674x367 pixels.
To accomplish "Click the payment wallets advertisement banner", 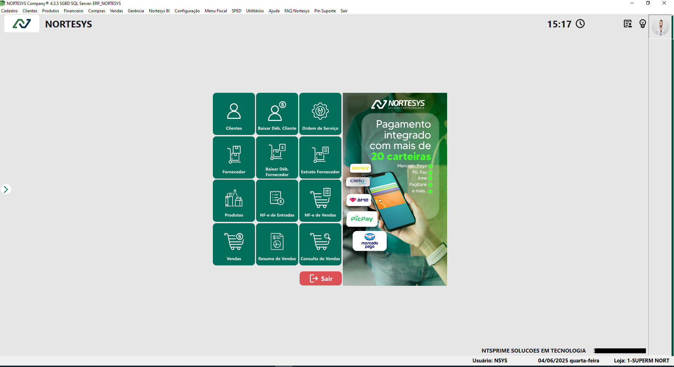I will pos(395,189).
